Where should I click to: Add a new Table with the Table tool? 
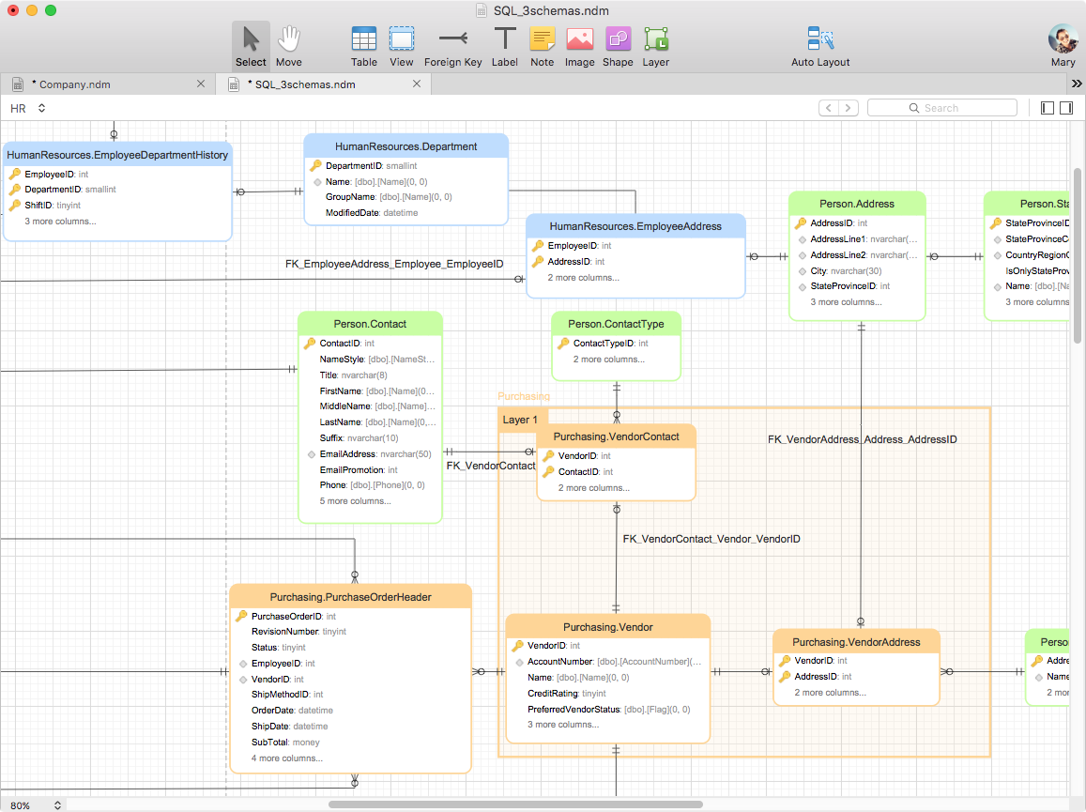(363, 44)
